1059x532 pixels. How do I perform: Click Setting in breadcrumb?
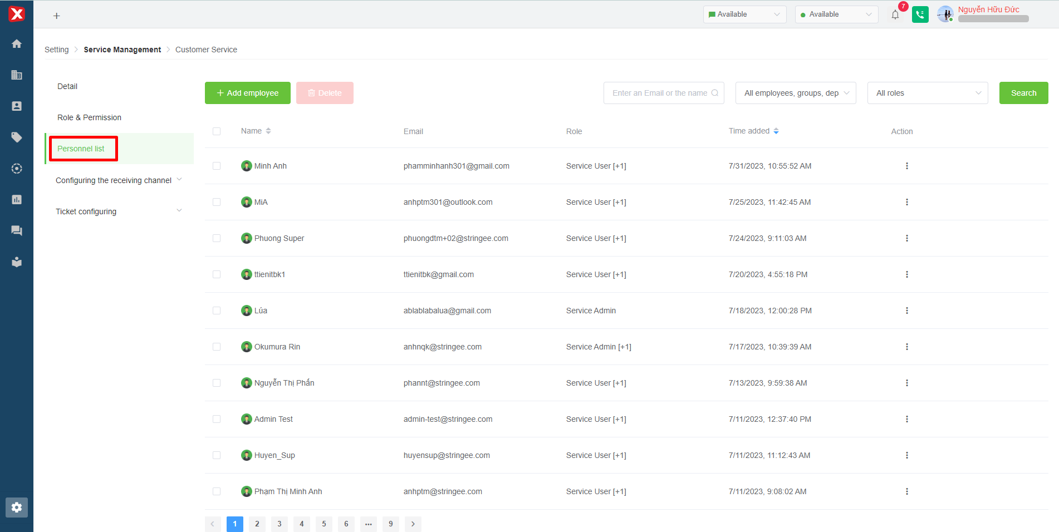[57, 50]
